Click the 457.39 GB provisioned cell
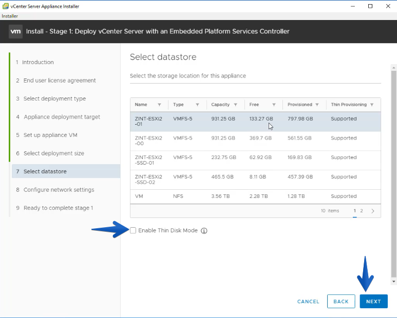397x318 pixels. tap(300, 176)
